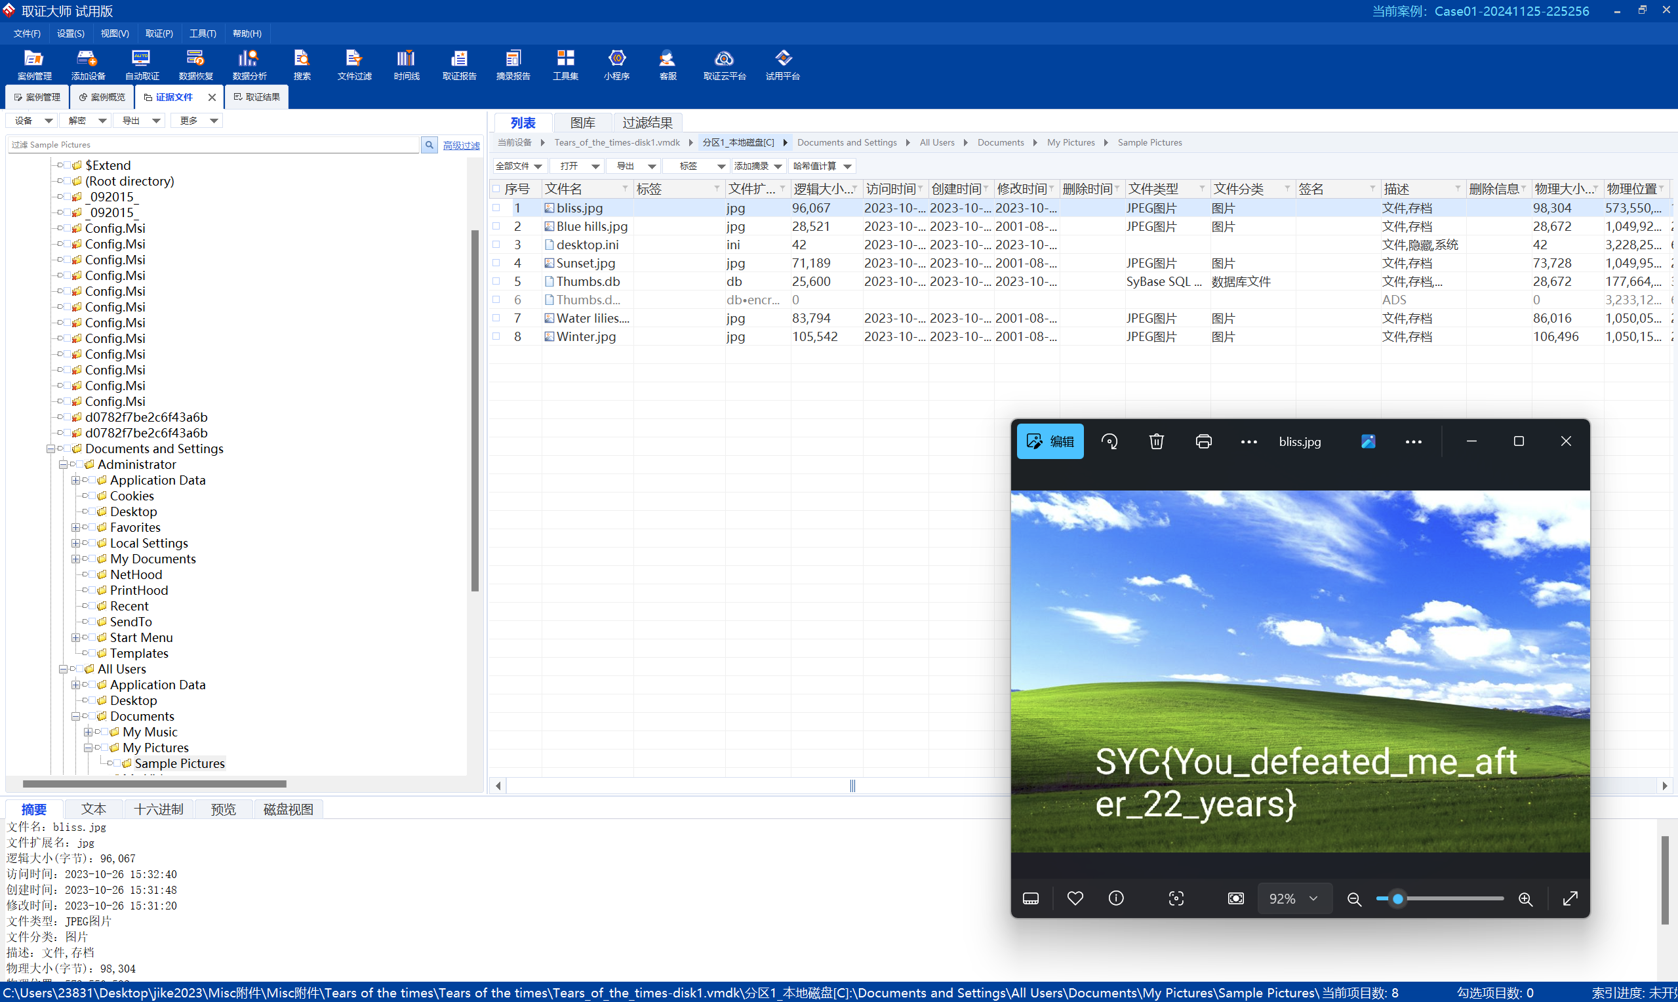This screenshot has width=1678, height=1002.
Task: Open the 取证报告 tool
Action: 460,65
